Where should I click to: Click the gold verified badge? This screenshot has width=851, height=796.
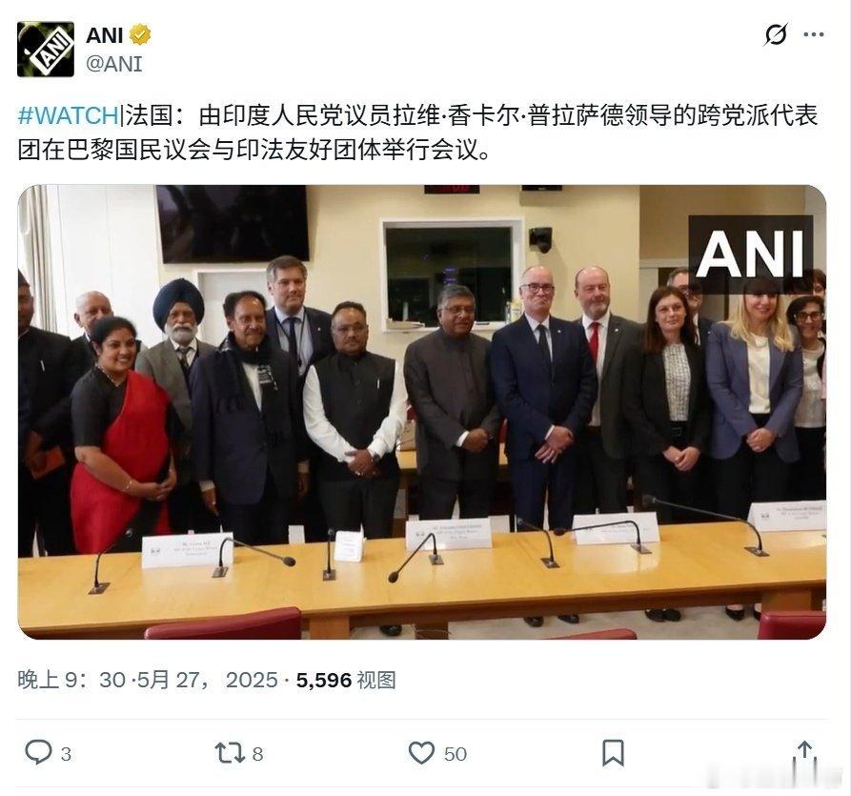click(x=141, y=34)
